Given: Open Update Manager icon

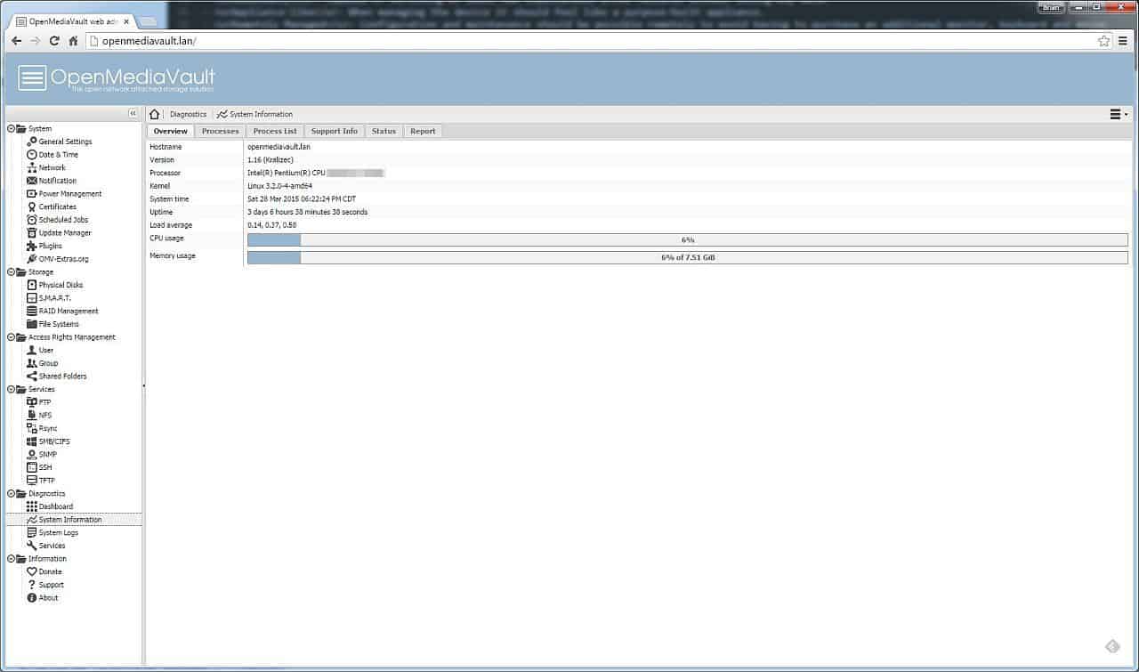Looking at the screenshot, I should tap(32, 233).
